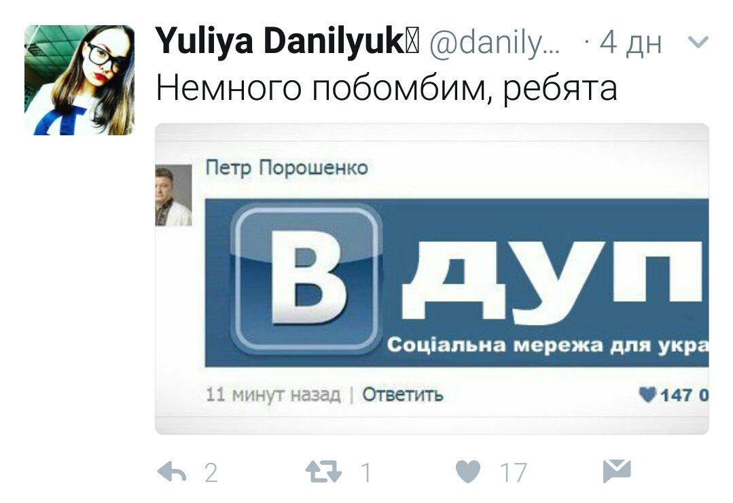The width and height of the screenshot is (733, 503).
Task: Send via direct message envelope icon
Action: [x=617, y=471]
